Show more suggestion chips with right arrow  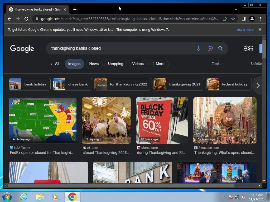pos(258,85)
